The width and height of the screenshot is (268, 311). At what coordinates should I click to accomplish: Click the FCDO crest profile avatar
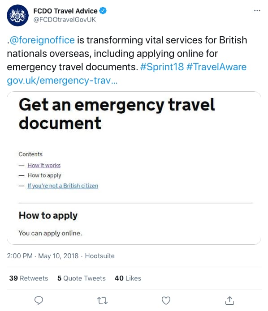17,15
